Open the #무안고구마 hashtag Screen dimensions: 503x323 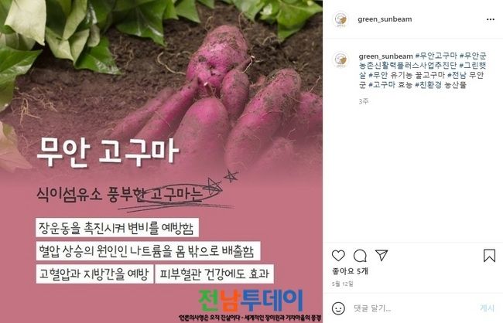[x=436, y=56]
